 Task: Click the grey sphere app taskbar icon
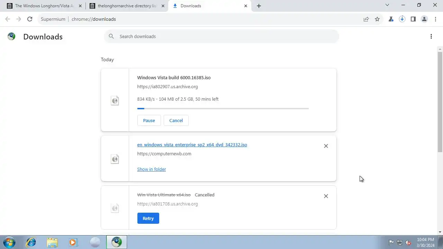point(95,242)
